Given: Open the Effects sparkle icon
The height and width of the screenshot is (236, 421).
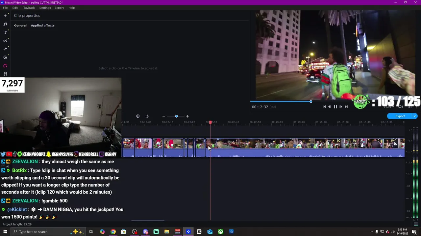Looking at the screenshot, I should 5,49.
